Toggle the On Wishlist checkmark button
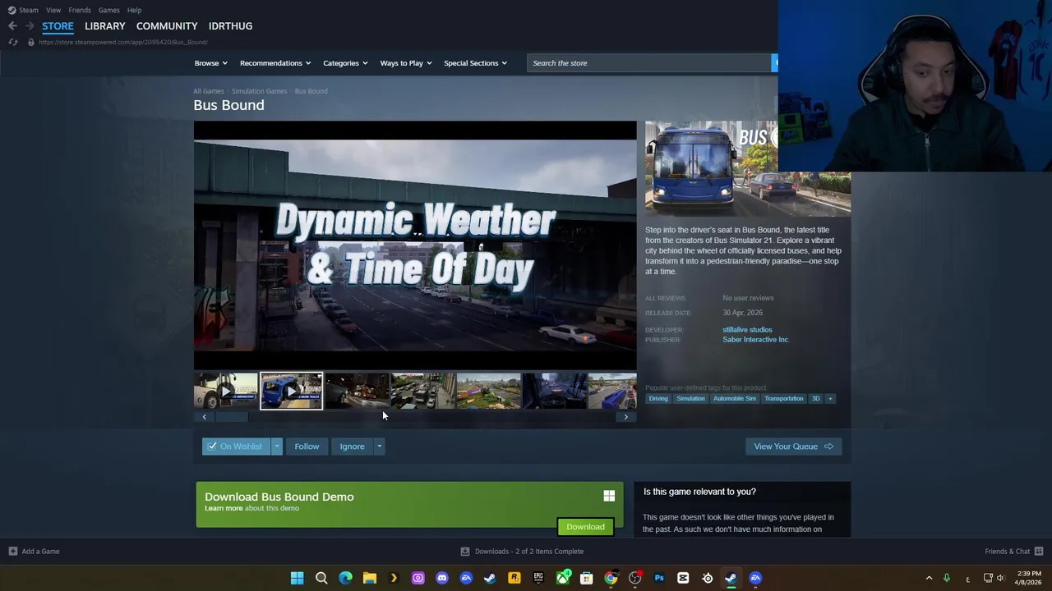 coord(236,447)
